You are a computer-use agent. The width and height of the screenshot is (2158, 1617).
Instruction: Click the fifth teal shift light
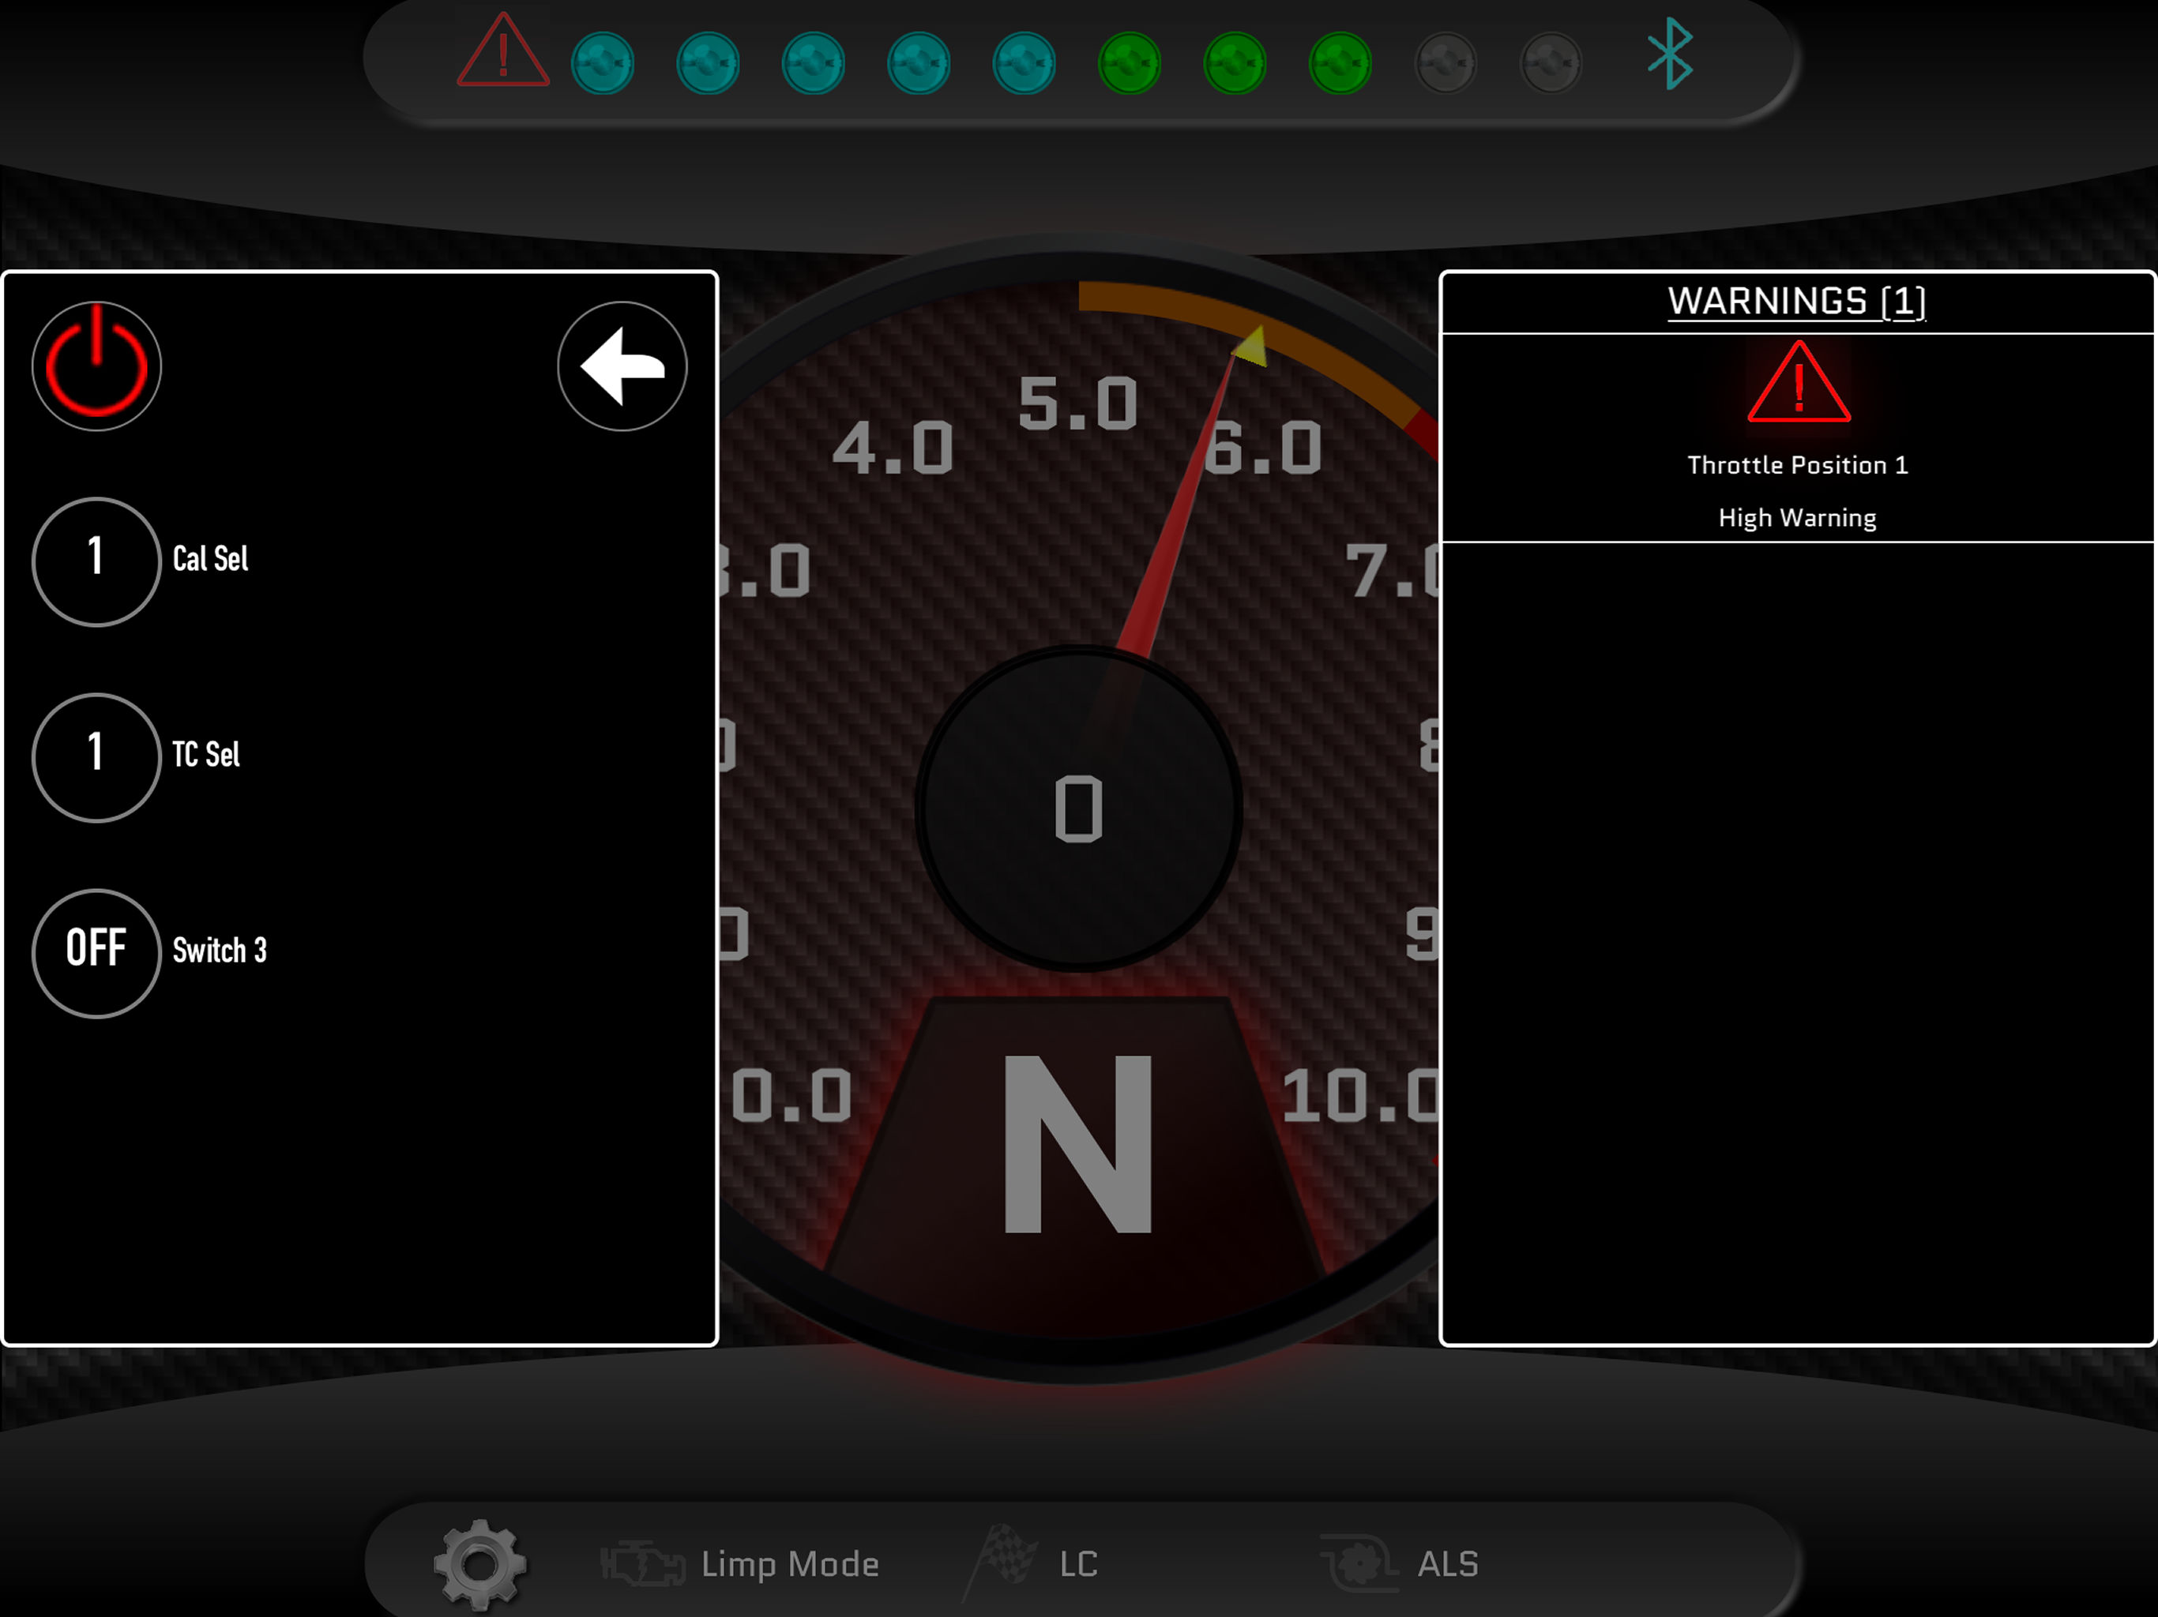pos(1024,63)
